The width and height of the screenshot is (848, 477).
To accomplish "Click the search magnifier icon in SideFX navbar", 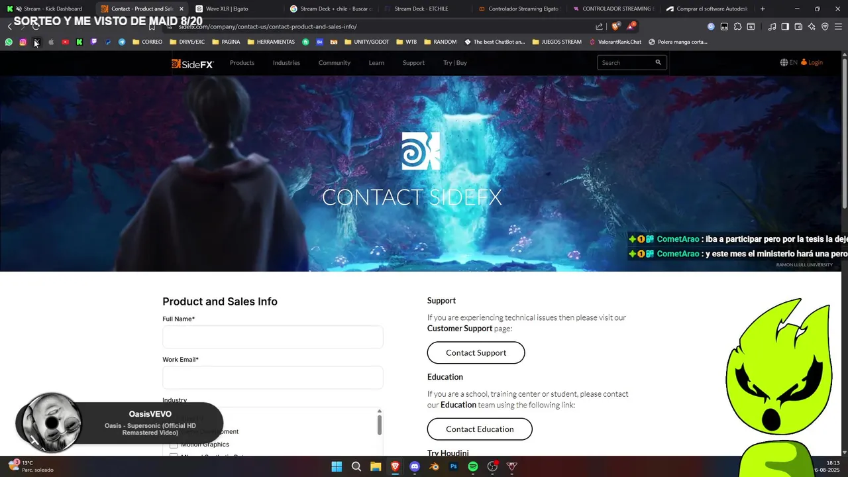I will [658, 62].
